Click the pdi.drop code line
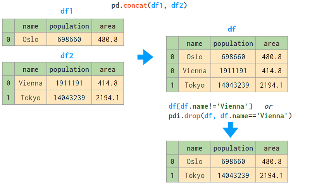The image size is (310, 185). (x=230, y=116)
